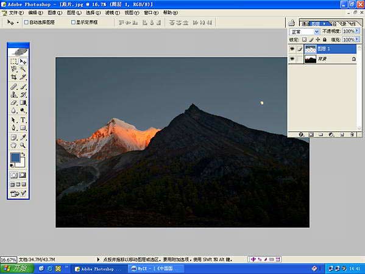Select the Gradient tool
Viewport: 365px width, 274px height.
click(x=23, y=102)
